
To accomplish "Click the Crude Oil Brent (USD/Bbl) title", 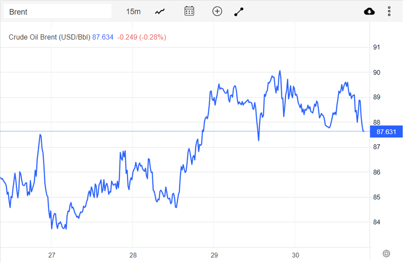I will pos(49,37).
